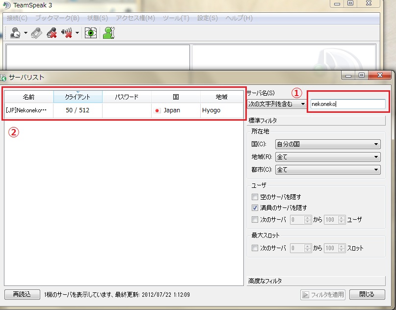Viewport: 396px width, 310px height.
Task: Toggle the mute speakers icon
Action: click(x=67, y=33)
